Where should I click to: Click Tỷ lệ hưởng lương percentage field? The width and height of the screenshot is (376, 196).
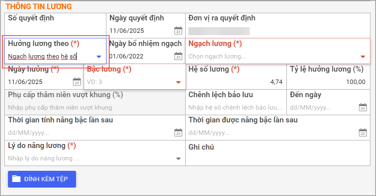328,82
